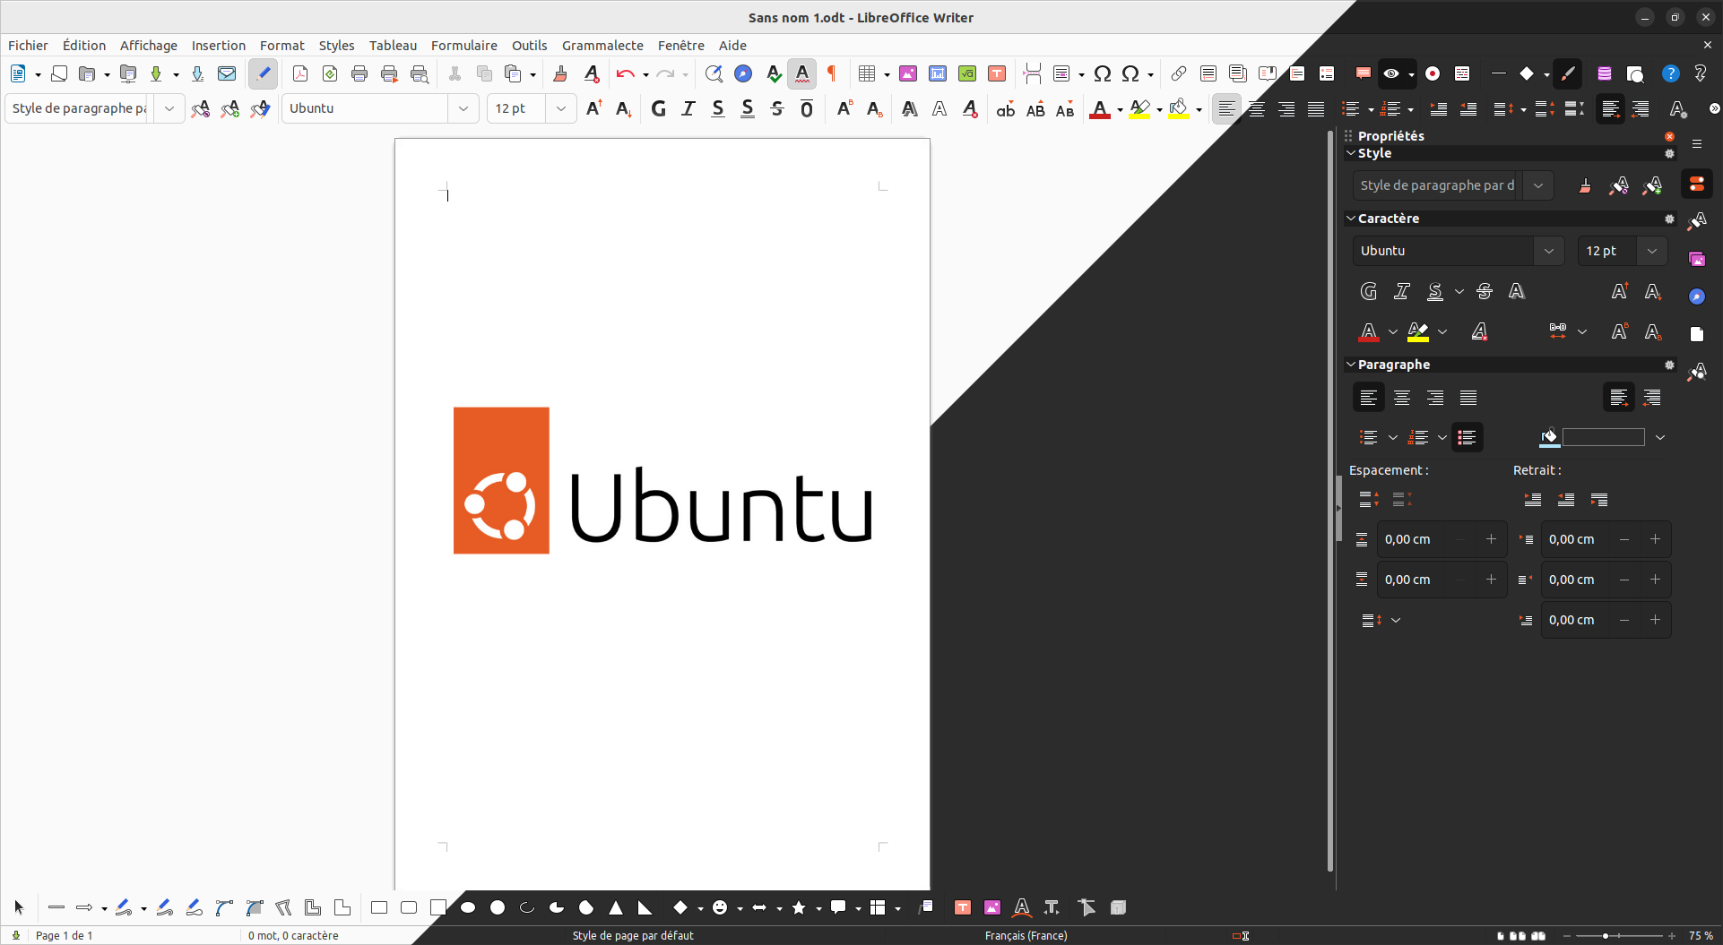This screenshot has width=1723, height=945.
Task: Toggle underline S in toolbar
Action: click(718, 108)
